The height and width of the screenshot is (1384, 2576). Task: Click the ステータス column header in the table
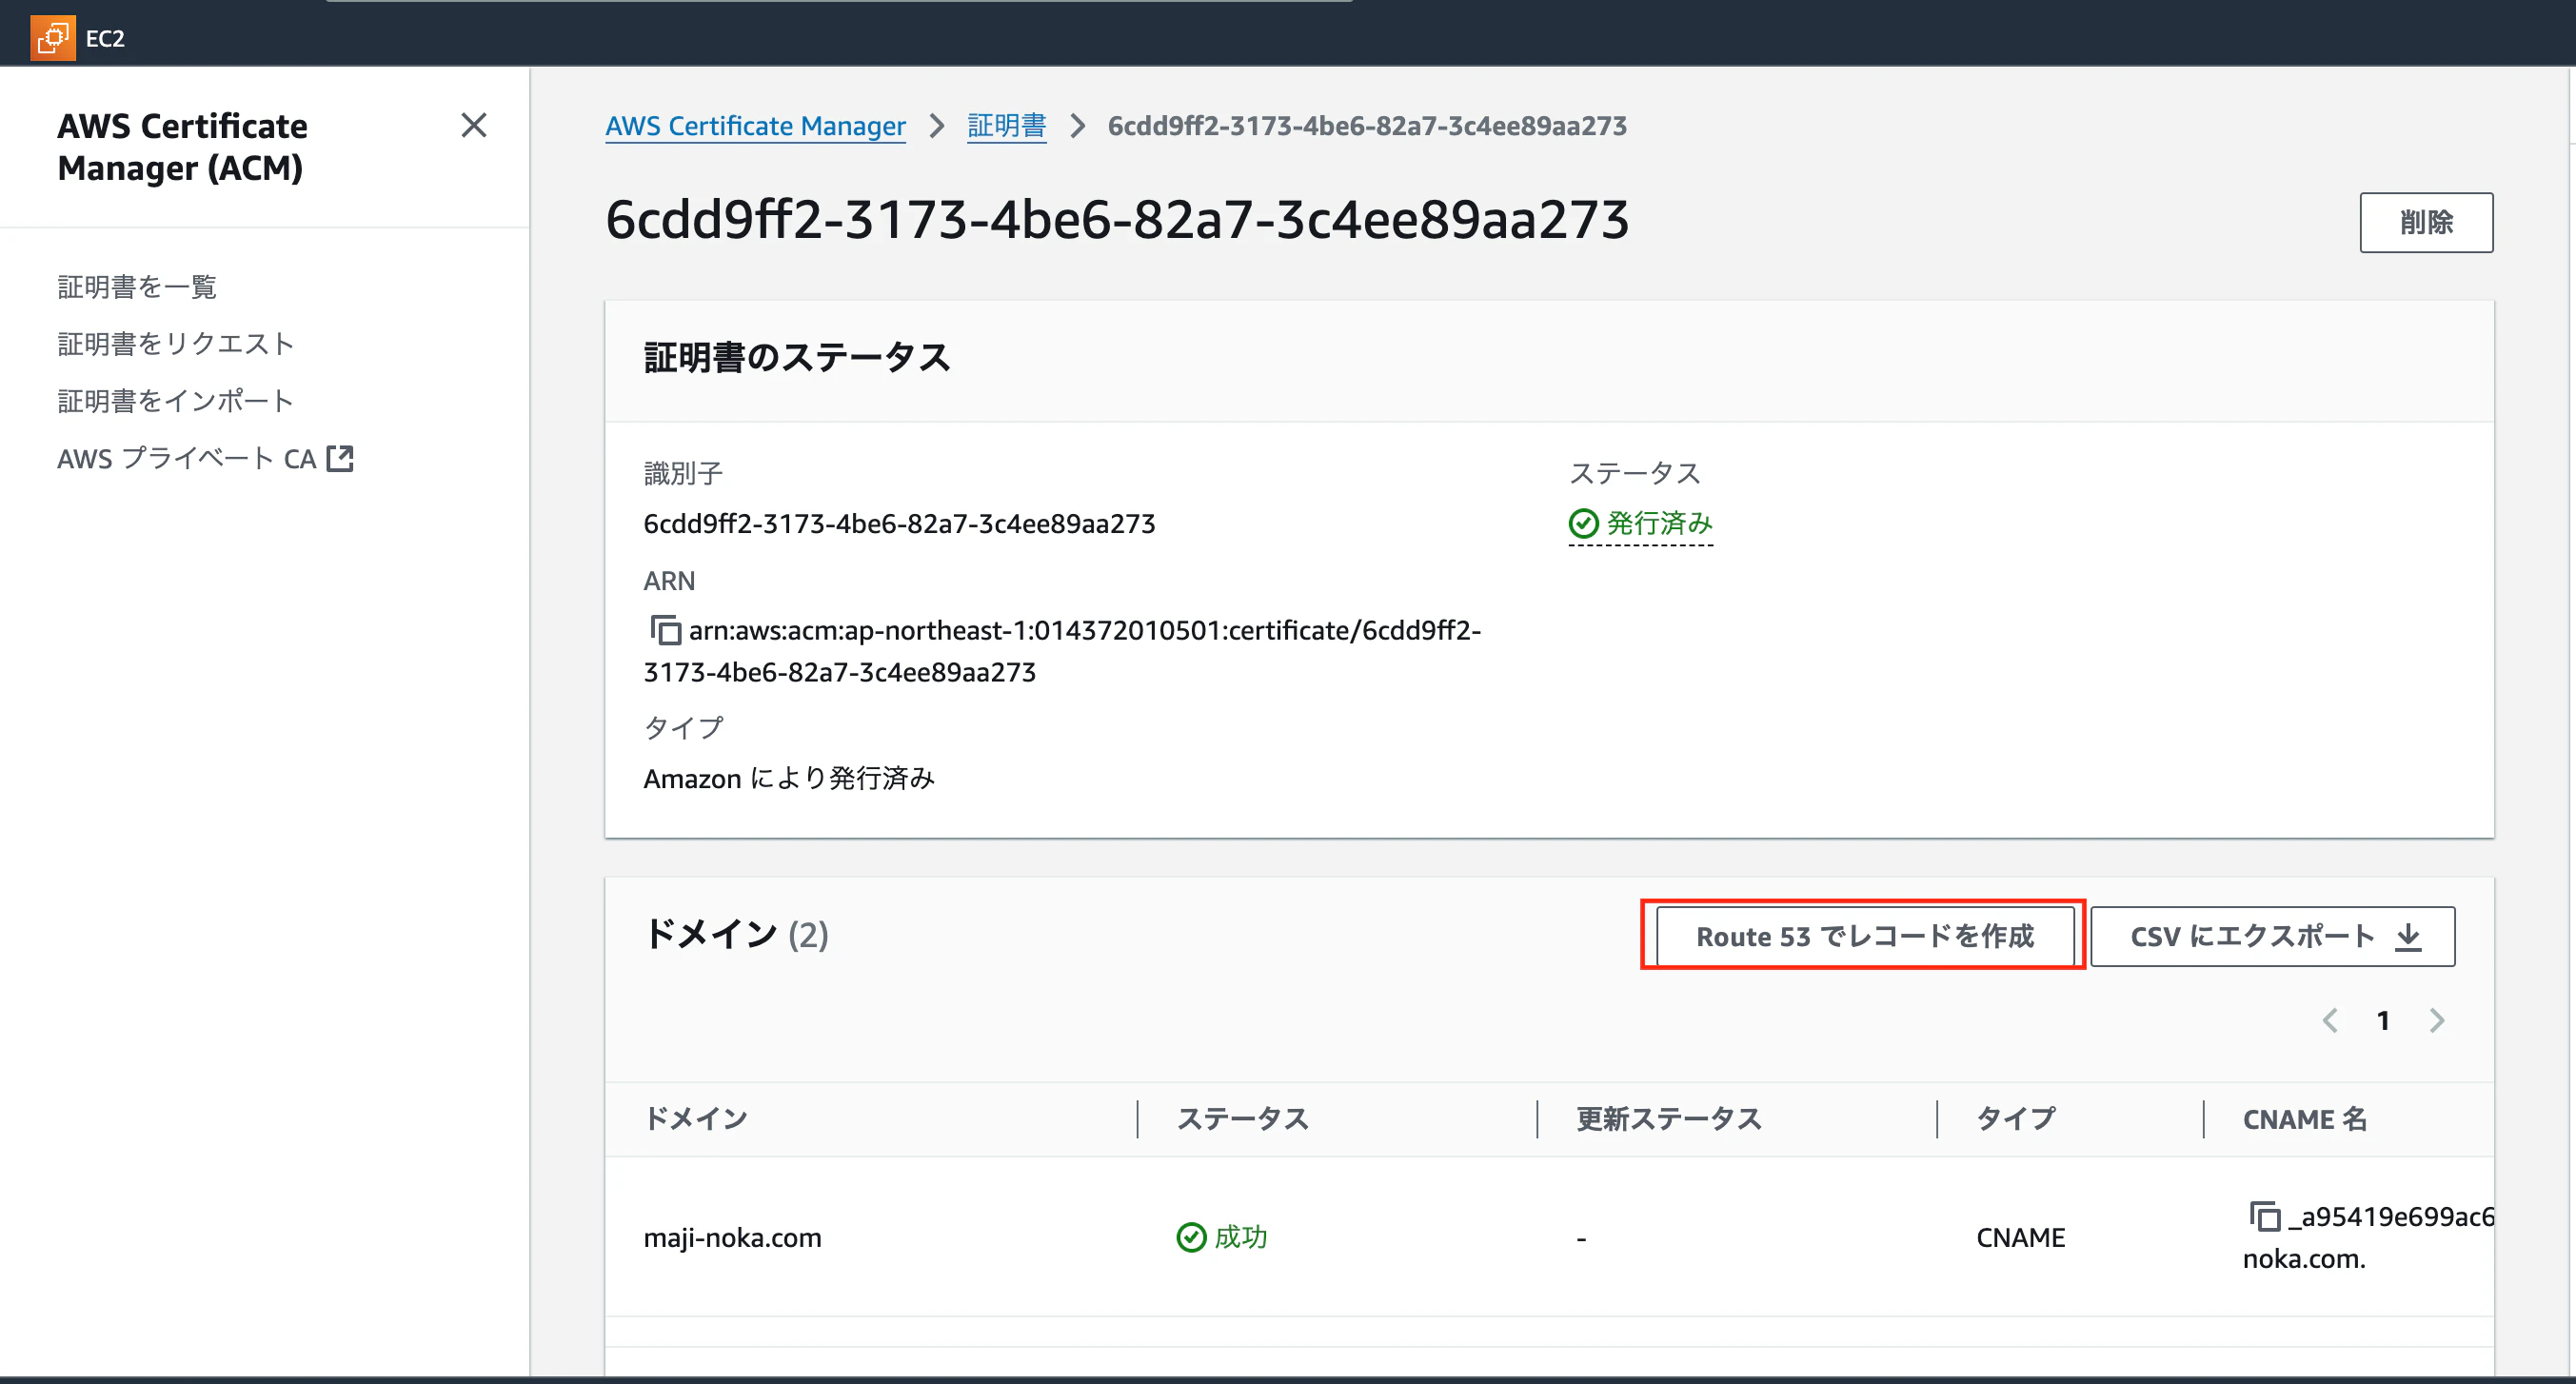1243,1118
